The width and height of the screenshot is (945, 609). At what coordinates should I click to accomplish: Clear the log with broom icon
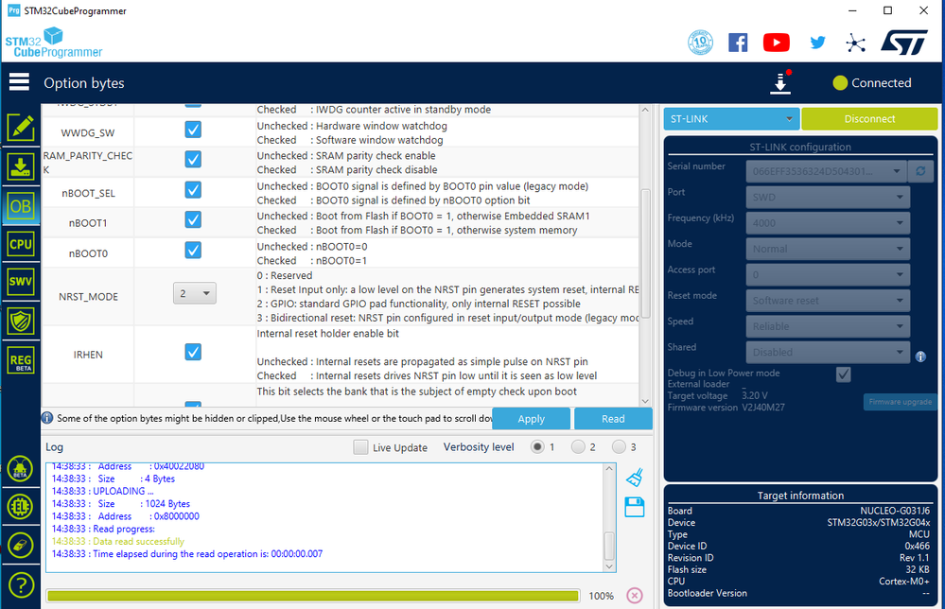635,477
